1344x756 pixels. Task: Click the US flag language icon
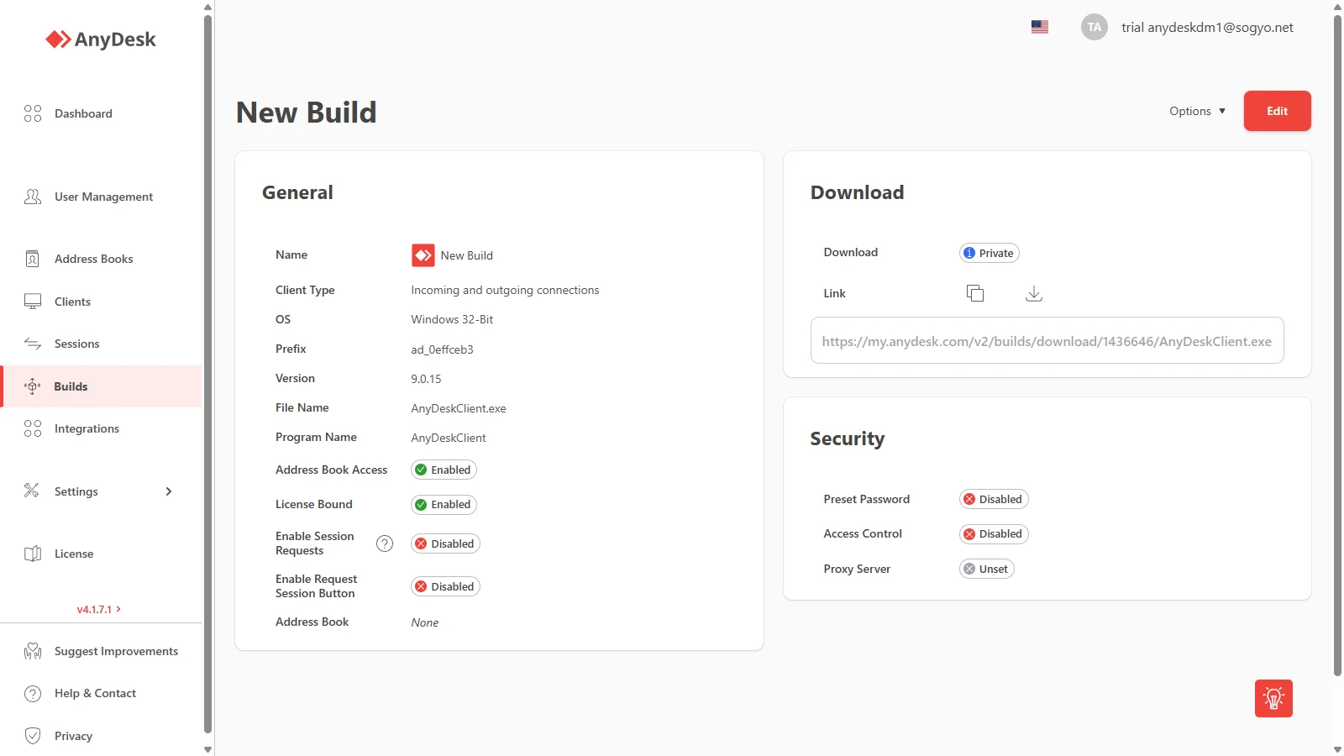[x=1040, y=27]
